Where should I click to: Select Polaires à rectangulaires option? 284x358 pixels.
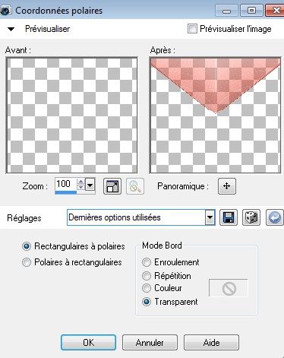[x=27, y=262]
